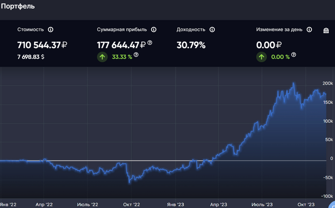Click the dollar value 7 698.83 $
The image size is (335, 208).
(31, 56)
